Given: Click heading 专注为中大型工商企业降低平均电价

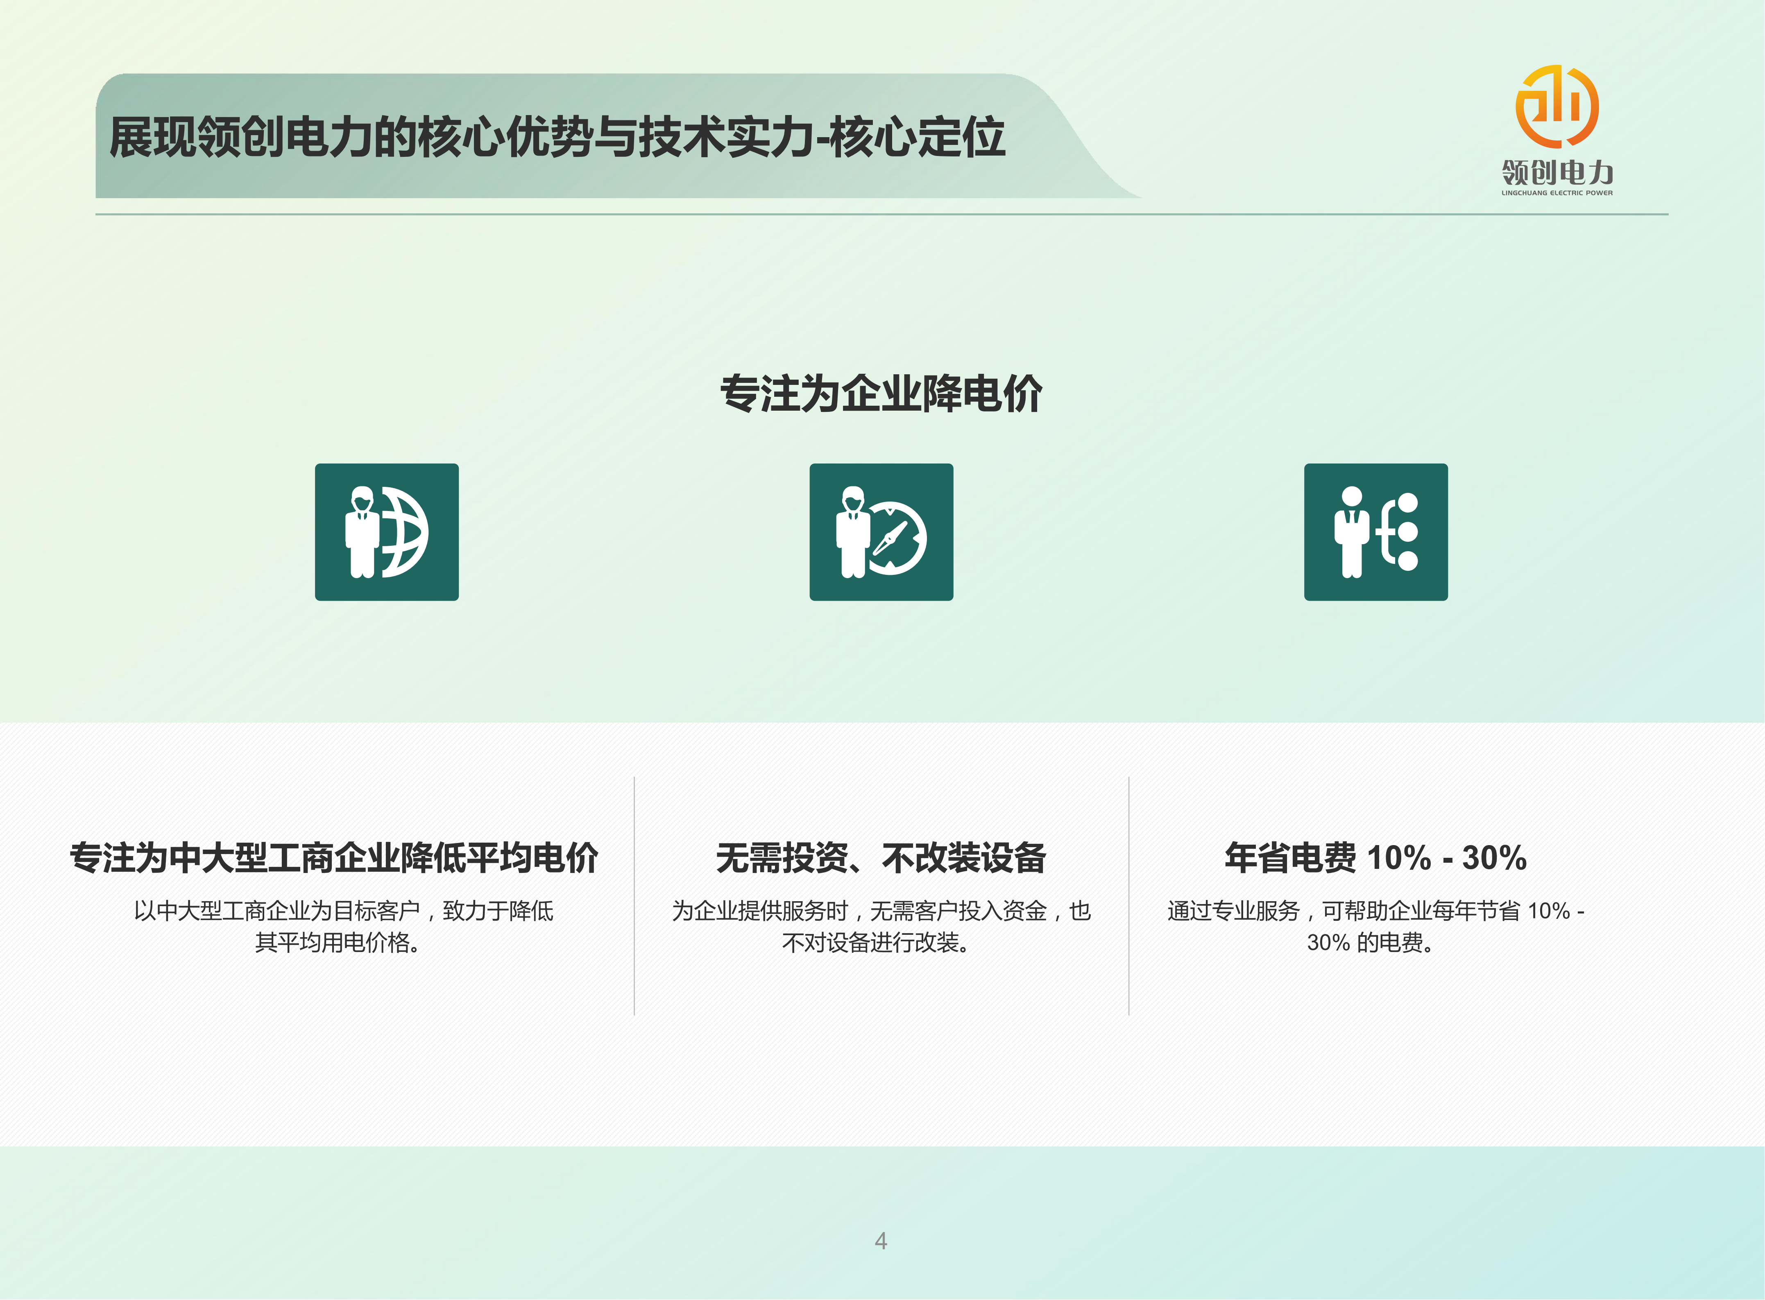Looking at the screenshot, I should click(334, 858).
